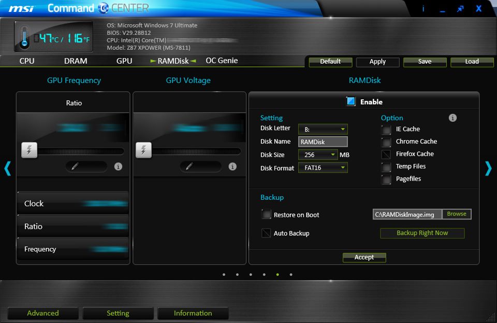Enable the Pagefiles option
497x323 pixels.
coord(386,179)
